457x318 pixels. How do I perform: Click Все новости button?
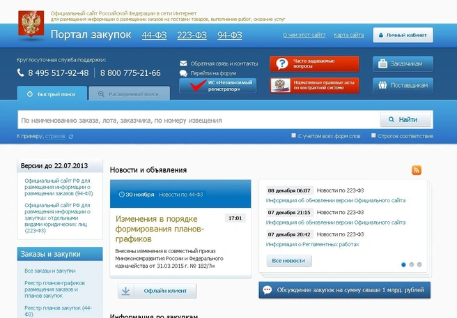[289, 261]
